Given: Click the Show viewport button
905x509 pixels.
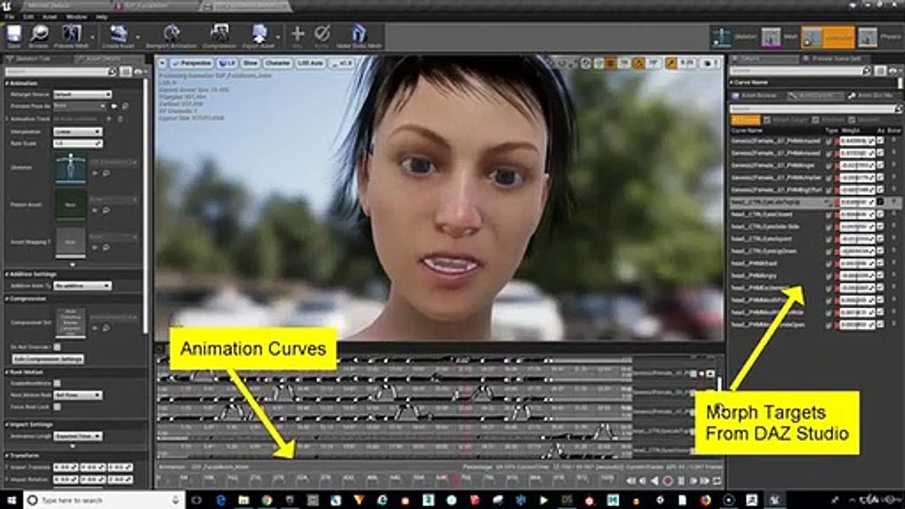Looking at the screenshot, I should [250, 63].
